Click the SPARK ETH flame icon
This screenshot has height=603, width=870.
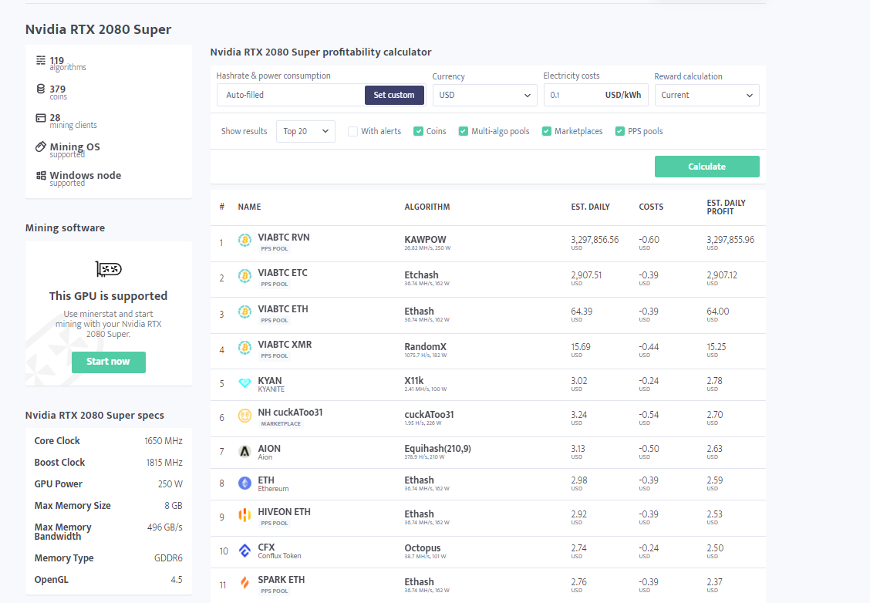pos(244,582)
